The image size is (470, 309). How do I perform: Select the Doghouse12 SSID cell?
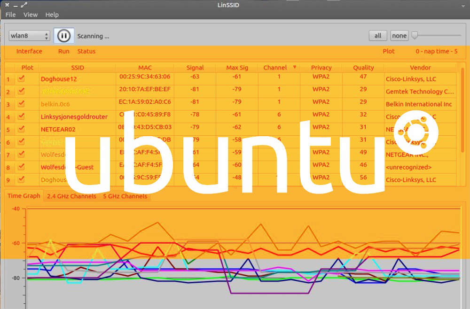coord(78,79)
